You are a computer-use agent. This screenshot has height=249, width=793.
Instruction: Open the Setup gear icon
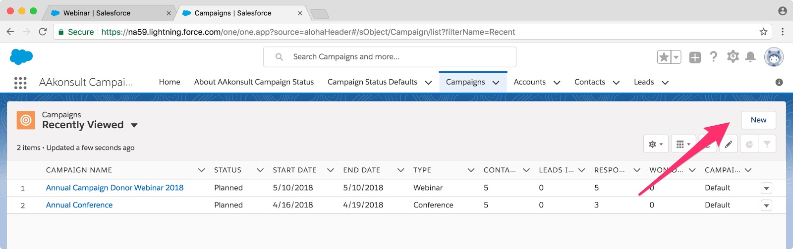click(x=733, y=57)
